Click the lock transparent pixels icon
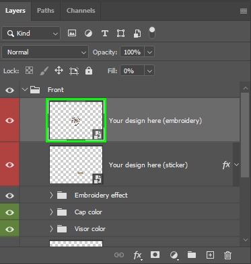 point(29,71)
